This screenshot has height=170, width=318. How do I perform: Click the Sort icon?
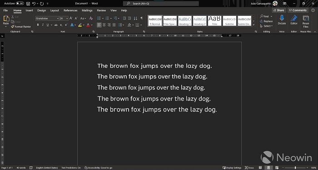[x=136, y=19]
